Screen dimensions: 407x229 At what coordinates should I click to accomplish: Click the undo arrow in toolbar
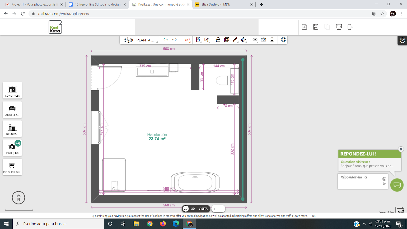(x=166, y=40)
